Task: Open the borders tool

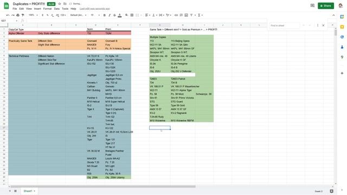Action: pos(132,15)
